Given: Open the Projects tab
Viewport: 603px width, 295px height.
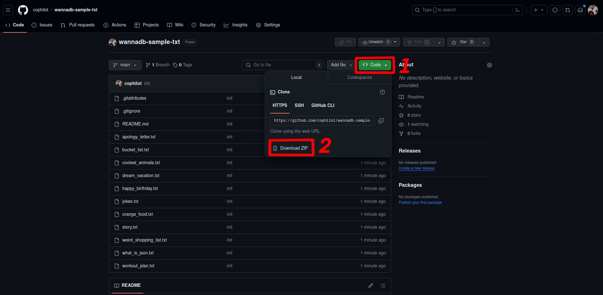Looking at the screenshot, I should pos(147,25).
